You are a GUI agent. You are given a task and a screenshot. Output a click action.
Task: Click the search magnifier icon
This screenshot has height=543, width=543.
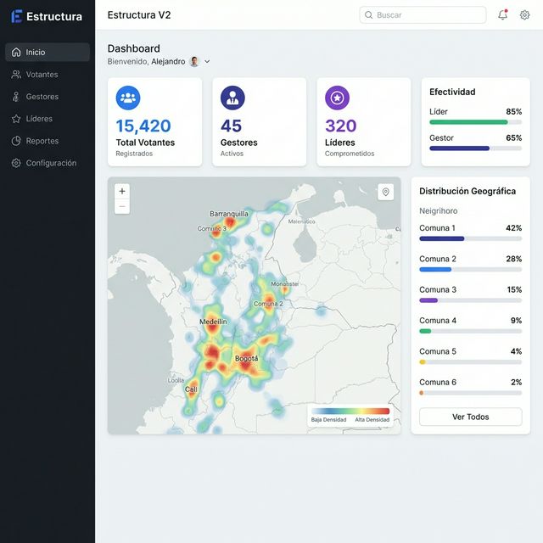(368, 15)
